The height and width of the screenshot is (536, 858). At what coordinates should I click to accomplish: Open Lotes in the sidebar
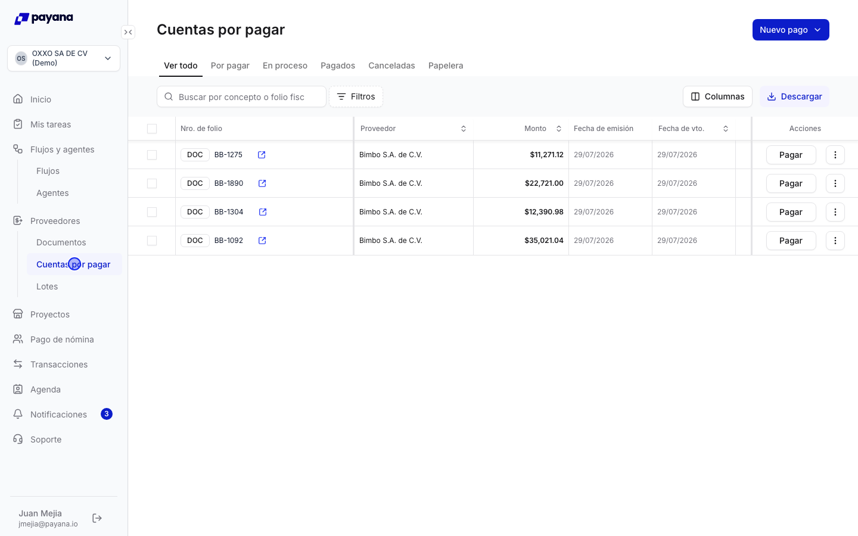click(74, 286)
